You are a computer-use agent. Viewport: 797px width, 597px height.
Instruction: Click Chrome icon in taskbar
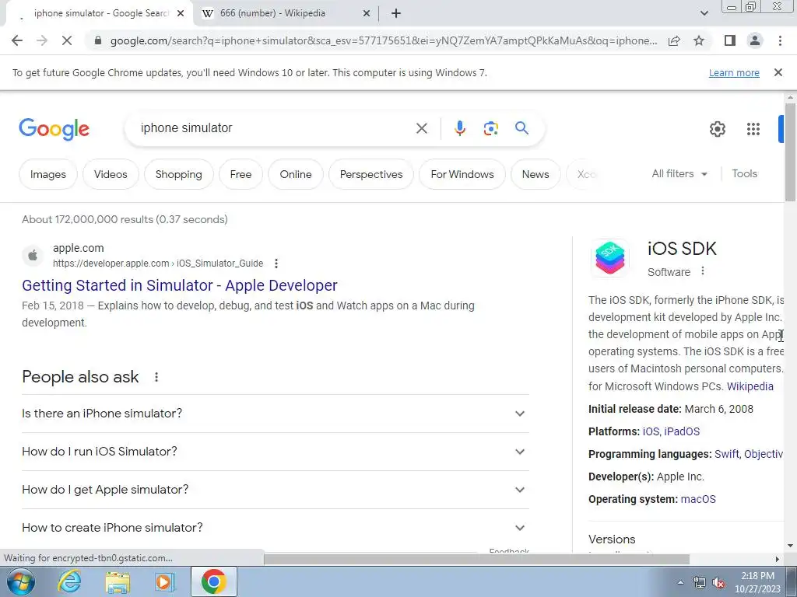click(213, 581)
